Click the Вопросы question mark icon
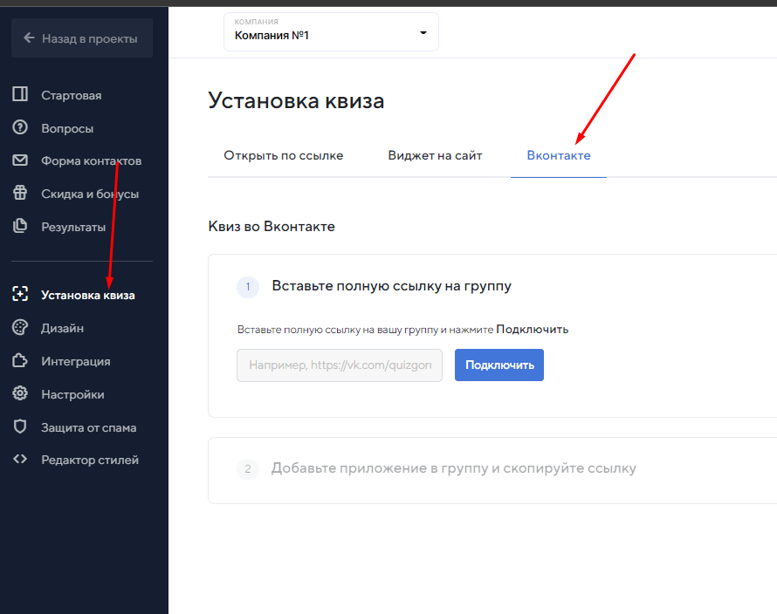Screen dimensions: 777x614 20,128
